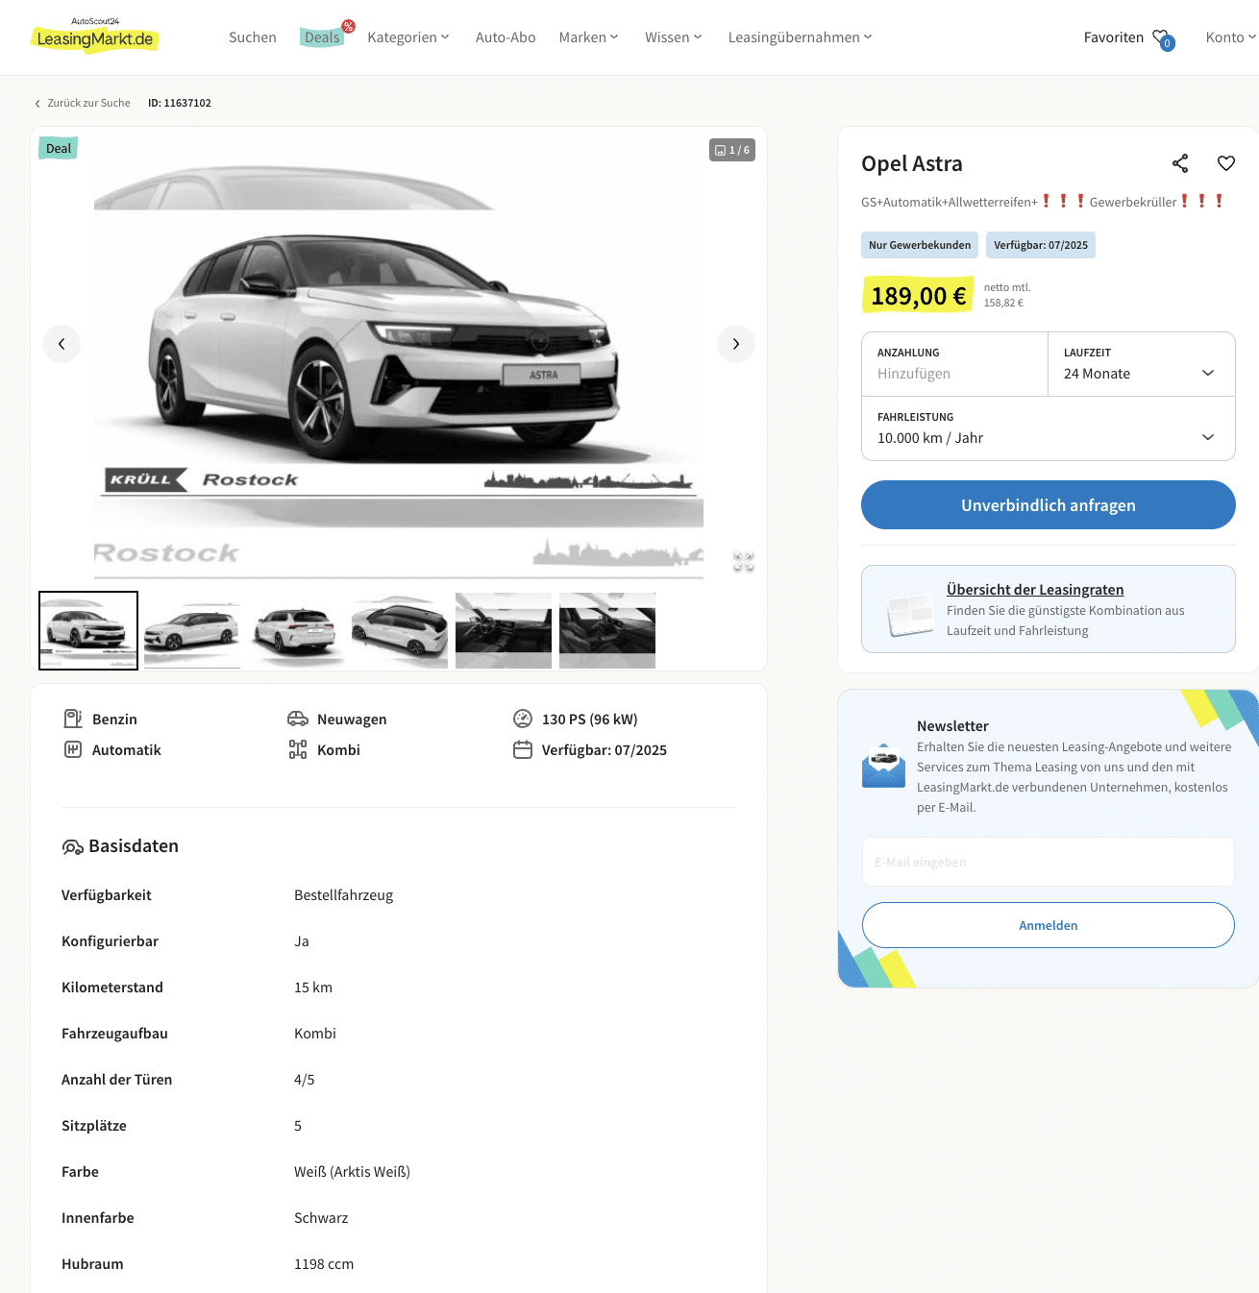Click the 15 km mileage value

313,988
